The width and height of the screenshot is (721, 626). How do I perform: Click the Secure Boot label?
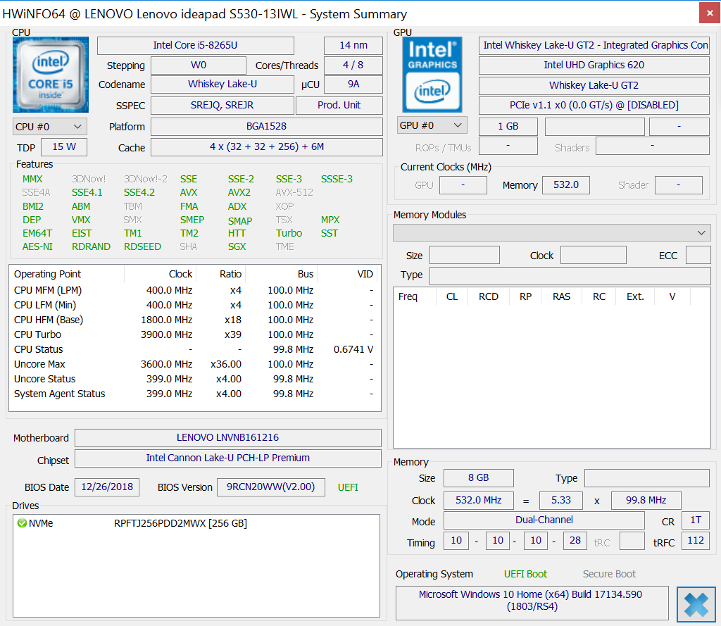click(x=609, y=574)
